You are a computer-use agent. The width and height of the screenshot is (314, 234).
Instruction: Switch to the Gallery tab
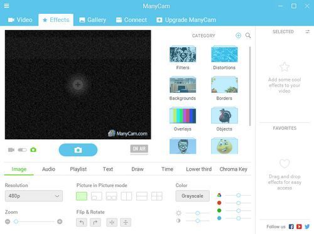point(92,20)
